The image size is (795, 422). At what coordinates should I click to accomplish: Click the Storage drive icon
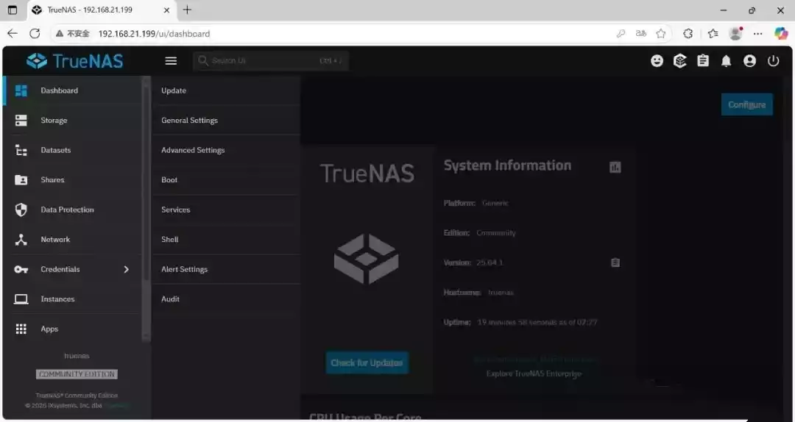(21, 121)
